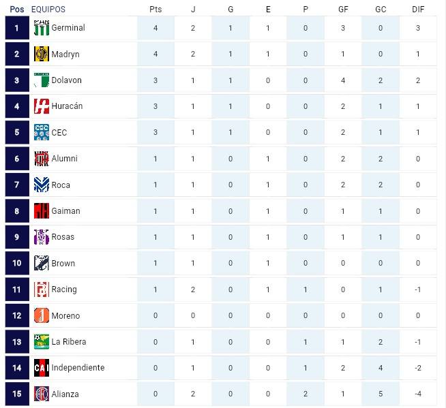
Task: Open the Gaiman team name
Action: [65, 211]
